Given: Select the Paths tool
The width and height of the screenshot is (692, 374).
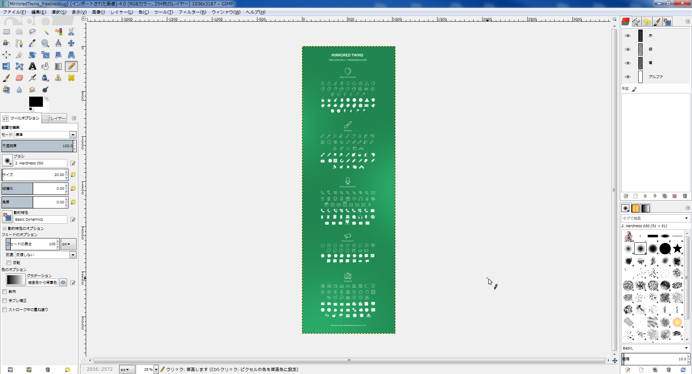Looking at the screenshot, I should coord(19,43).
